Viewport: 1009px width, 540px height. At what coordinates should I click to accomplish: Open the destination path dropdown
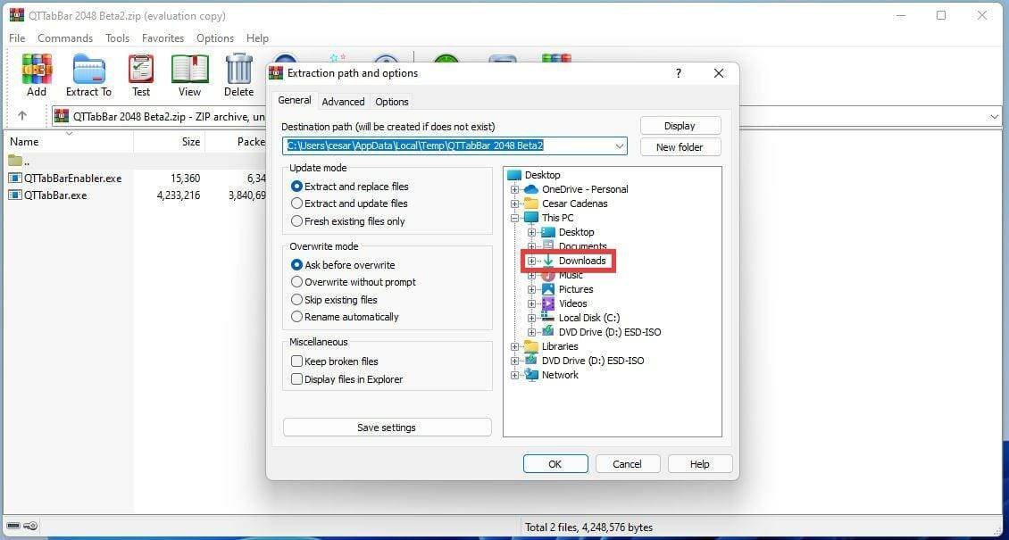point(620,145)
